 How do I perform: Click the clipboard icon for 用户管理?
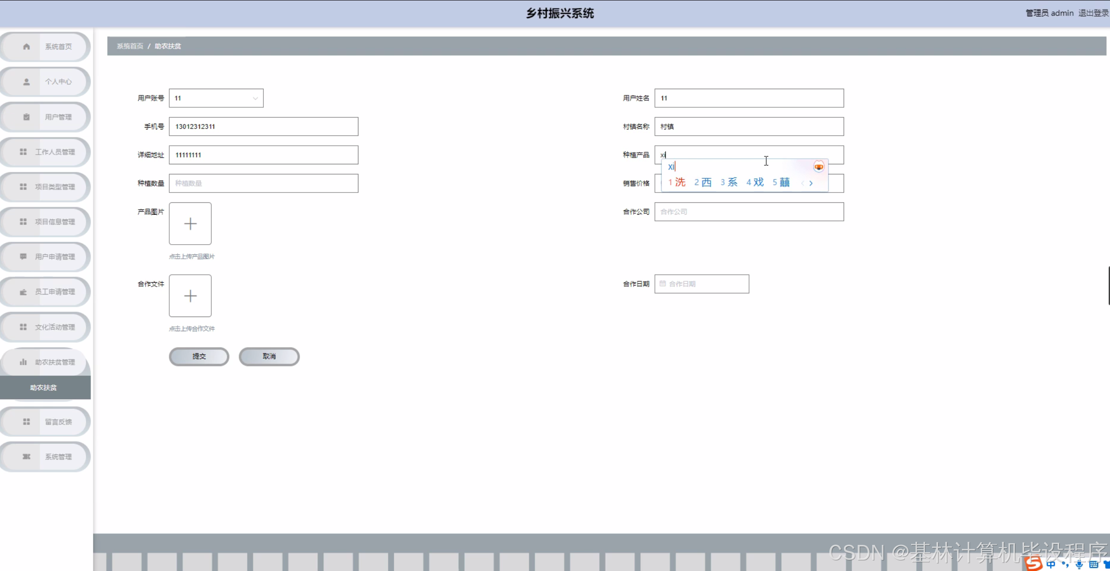27,117
